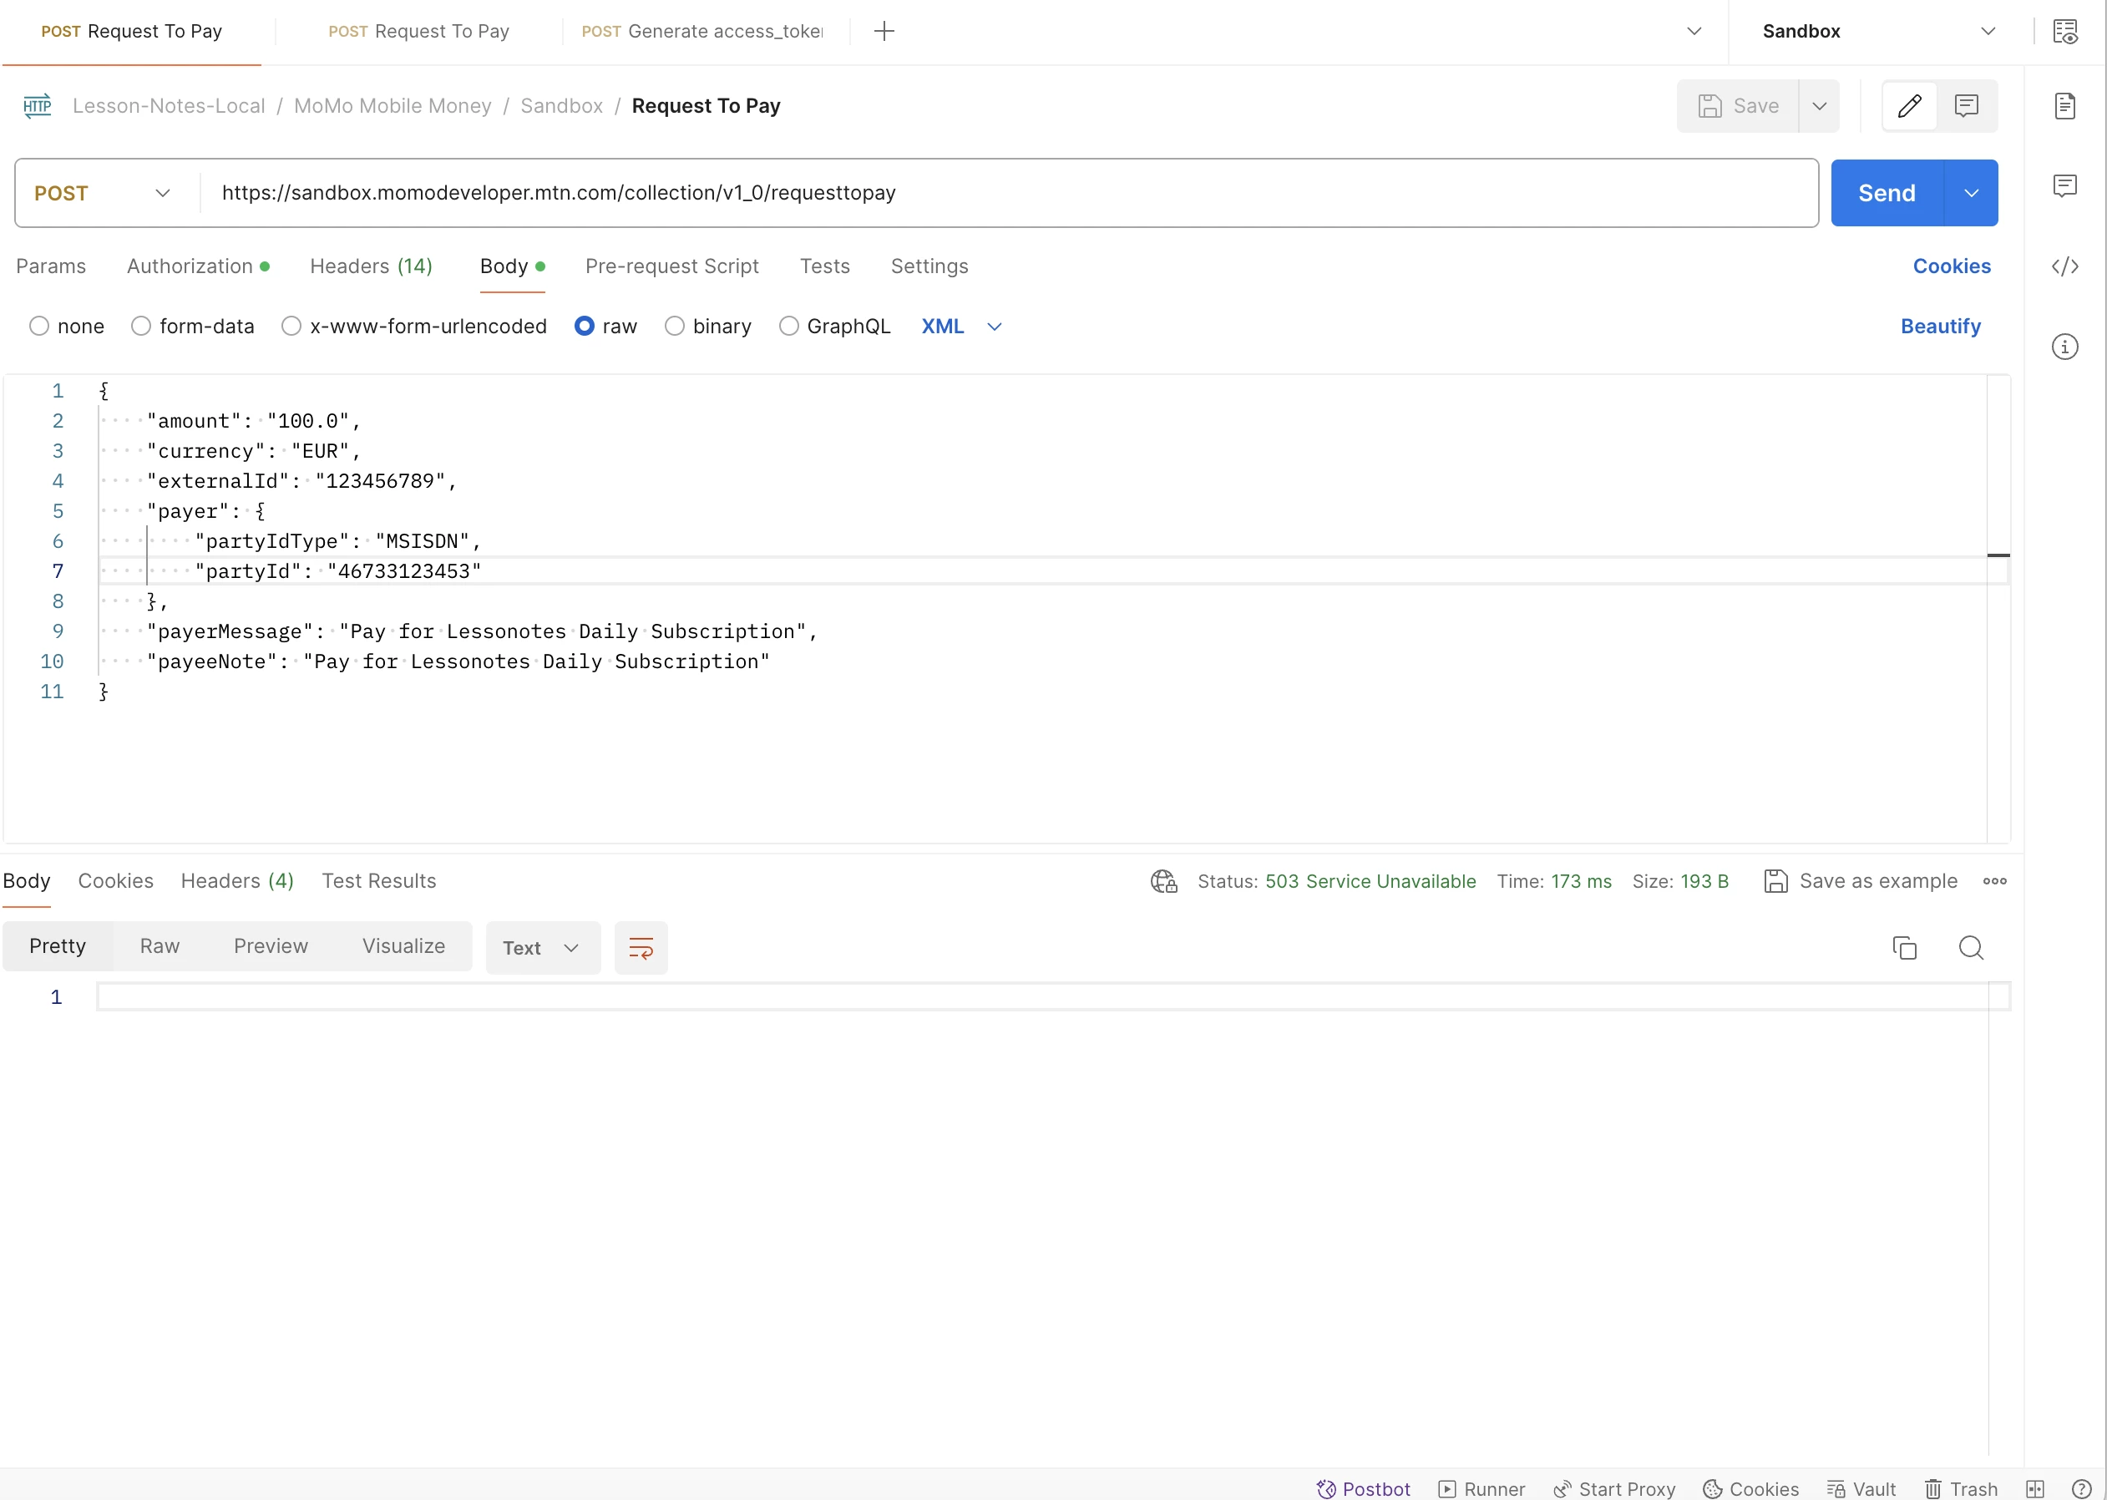Select the none body type radio
Viewport: 2107px width, 1500px height.
[x=38, y=326]
